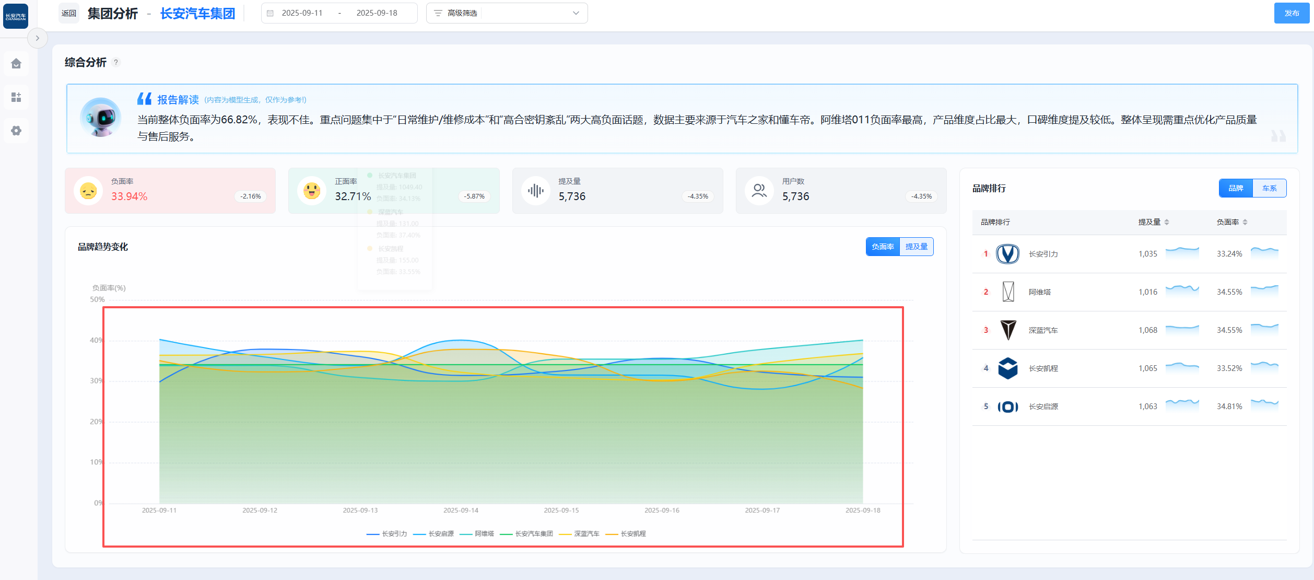Toggle the 长安启源 series in the chart legend
Screen dimensions: 1314x580
(x=433, y=534)
